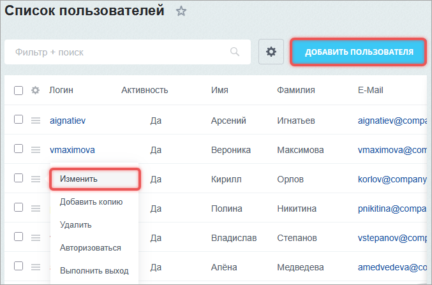Open the vmaximova login link
Image resolution: width=432 pixels, height=285 pixels.
pyautogui.click(x=72, y=150)
